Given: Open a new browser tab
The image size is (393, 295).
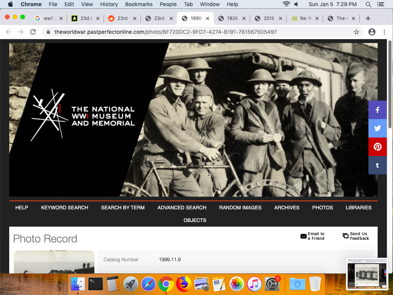Looking at the screenshot, I should [x=368, y=18].
